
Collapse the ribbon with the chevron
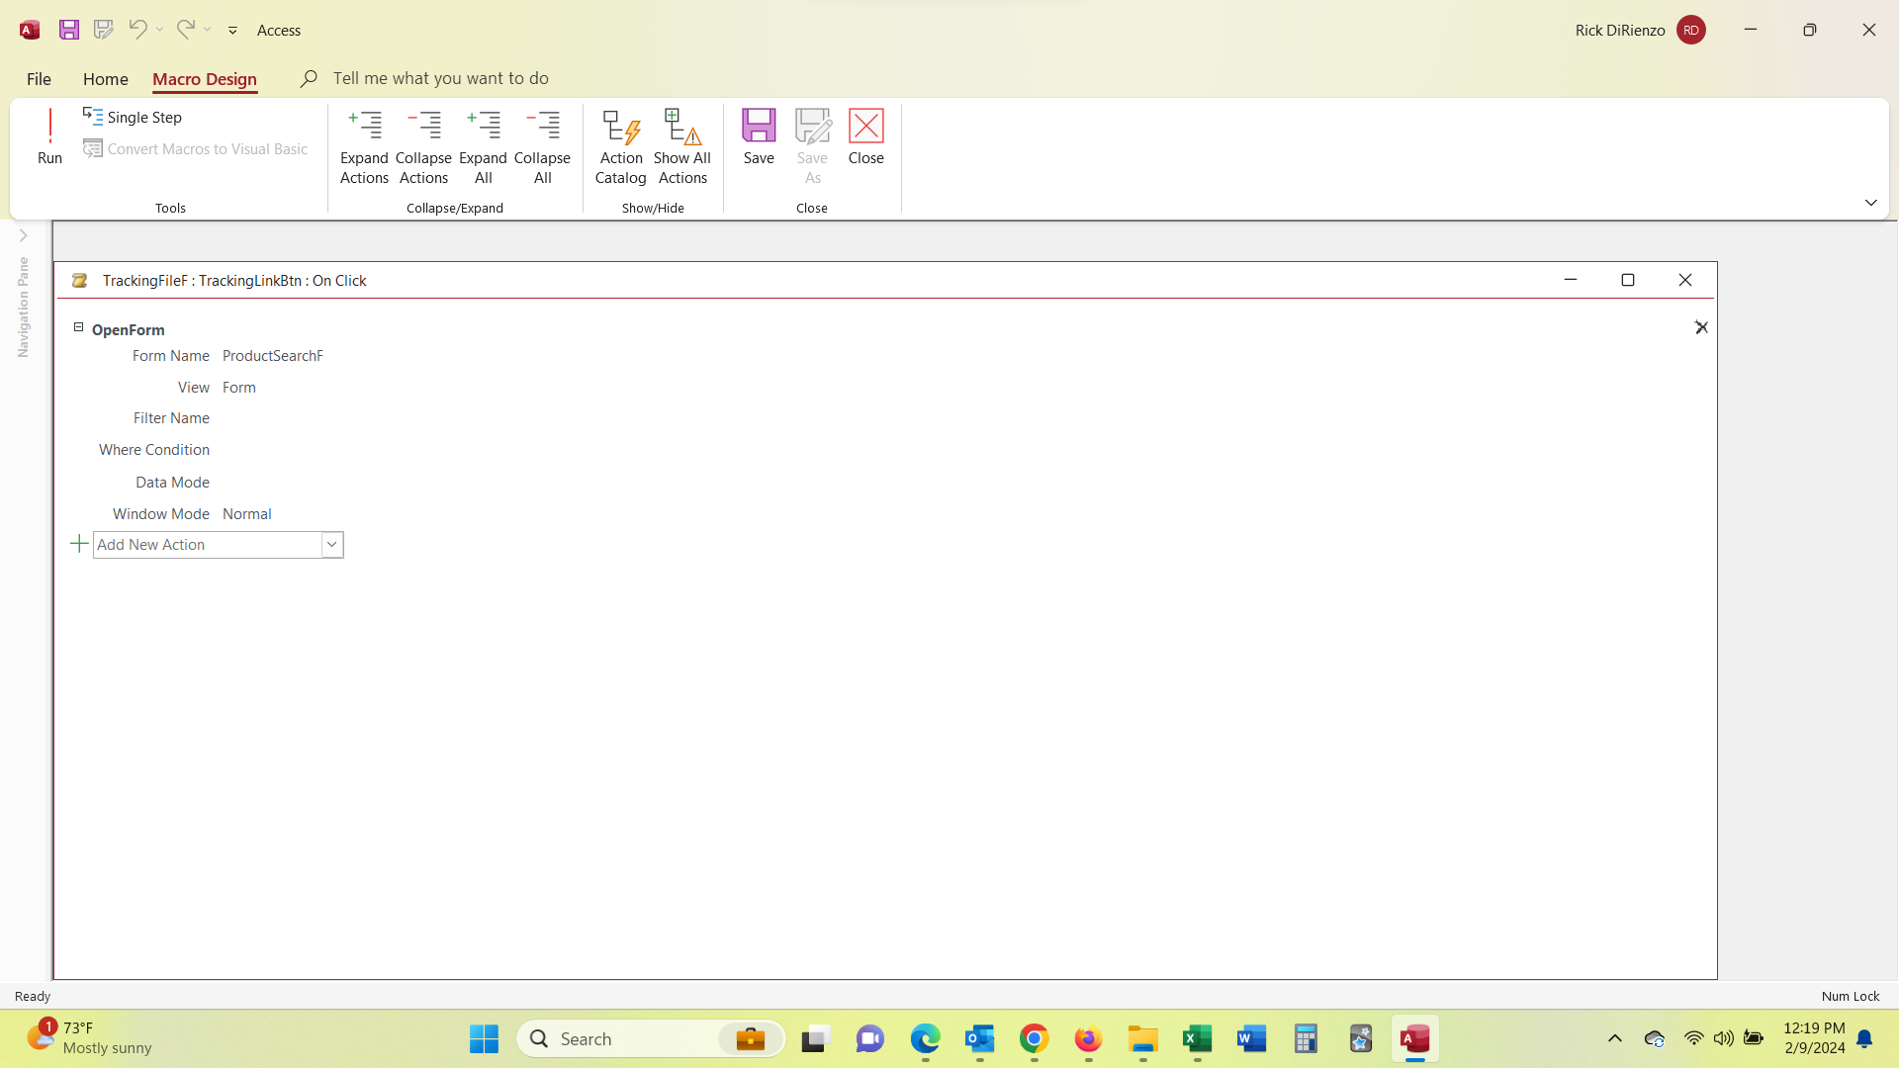(1870, 202)
